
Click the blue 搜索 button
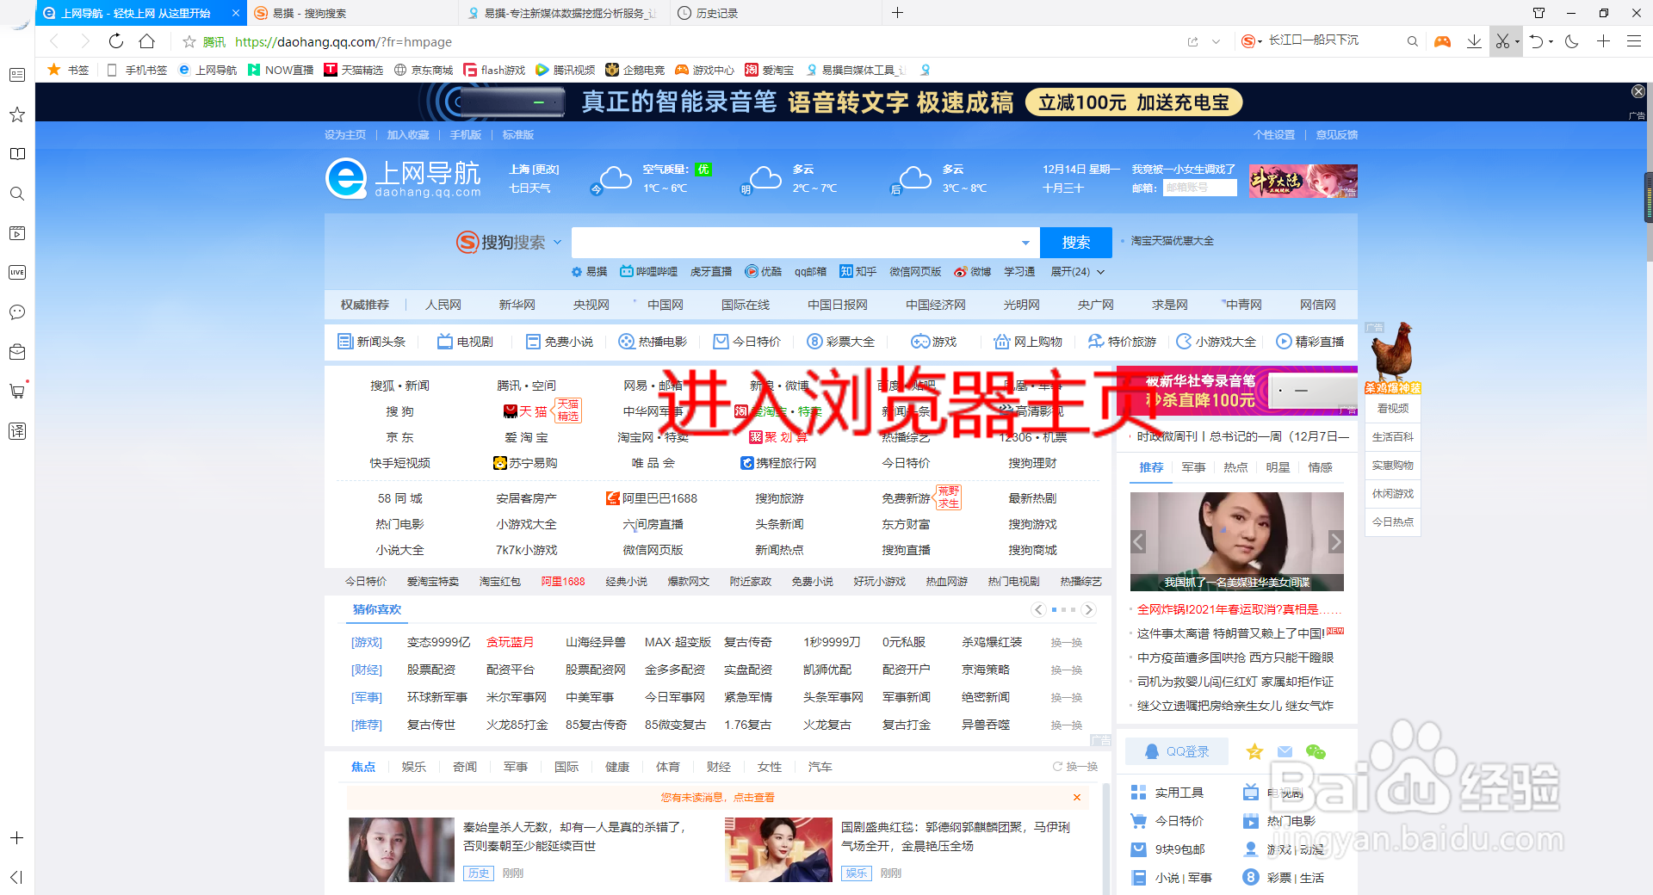(1075, 243)
